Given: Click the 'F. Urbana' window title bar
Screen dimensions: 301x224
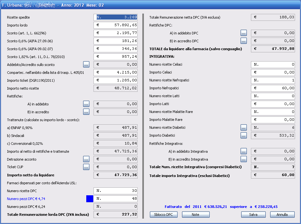Looking at the screenshot, I should point(150,5).
